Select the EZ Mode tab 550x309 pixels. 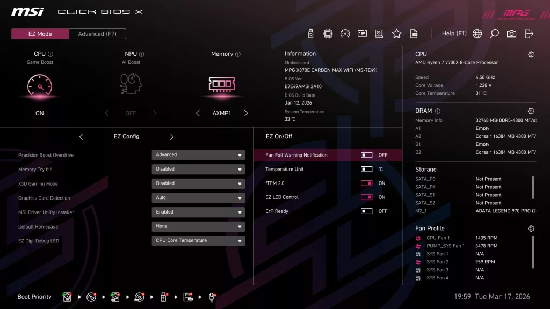(39, 33)
